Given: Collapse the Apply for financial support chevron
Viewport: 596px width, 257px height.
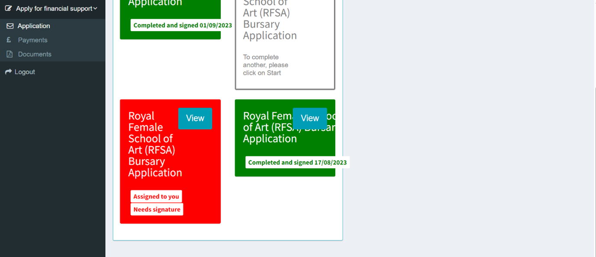Looking at the screenshot, I should 95,9.
